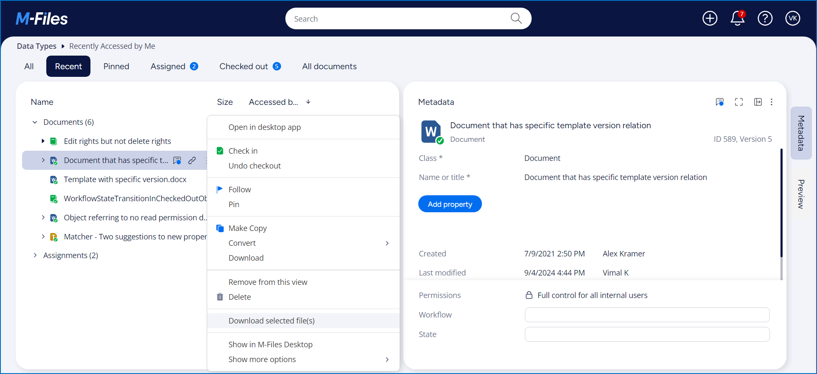Choose Open in desktop app
817x374 pixels.
click(303, 127)
